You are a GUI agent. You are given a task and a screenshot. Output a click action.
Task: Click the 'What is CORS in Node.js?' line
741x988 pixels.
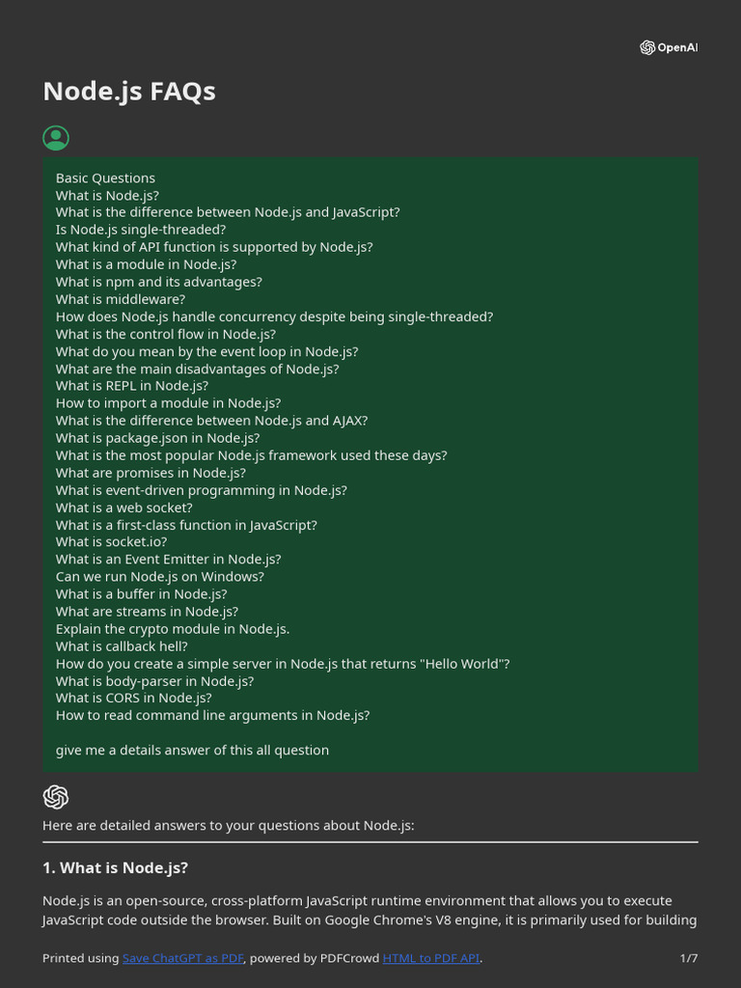133,698
